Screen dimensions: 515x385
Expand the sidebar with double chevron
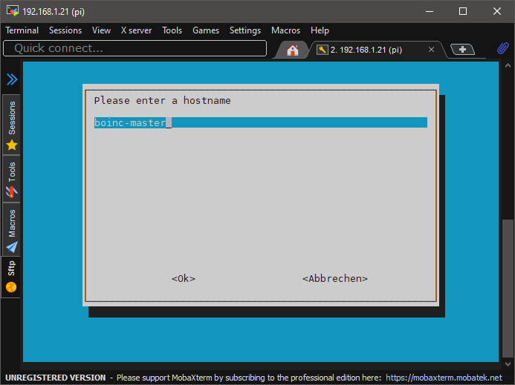11,79
